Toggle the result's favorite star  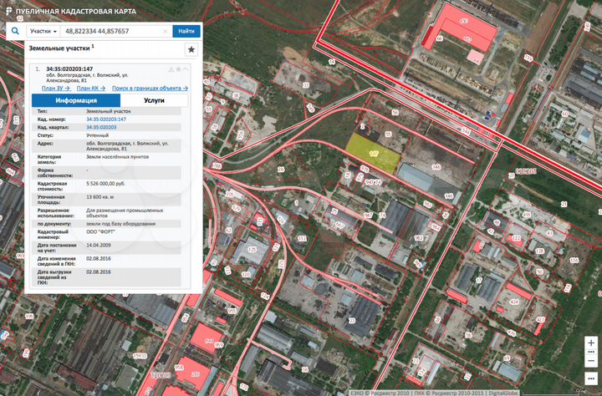[178, 69]
